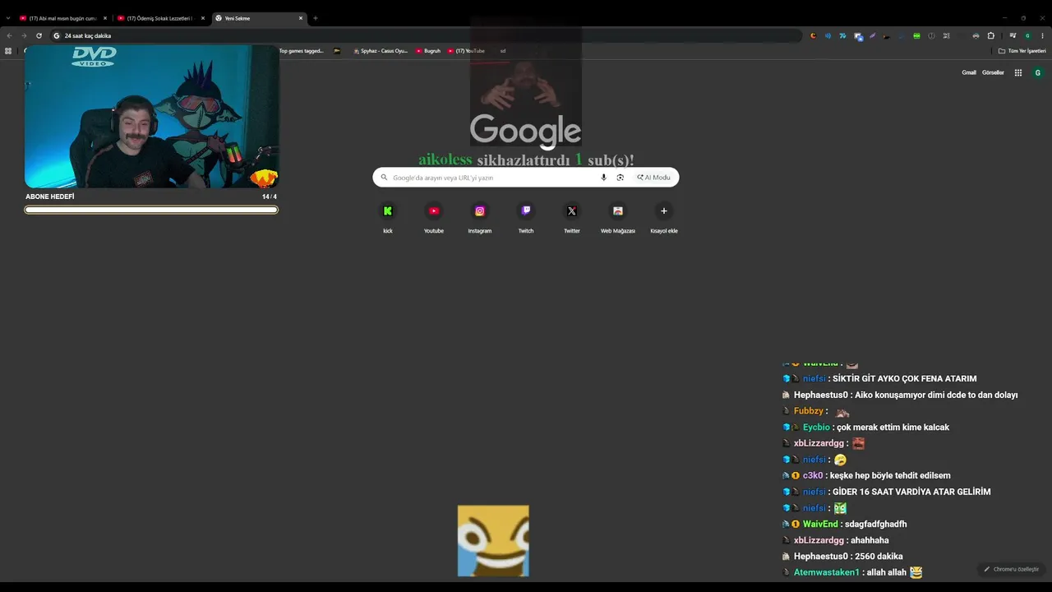1052x592 pixels.
Task: Click the laughing emoji sticker overlay
Action: (493, 541)
